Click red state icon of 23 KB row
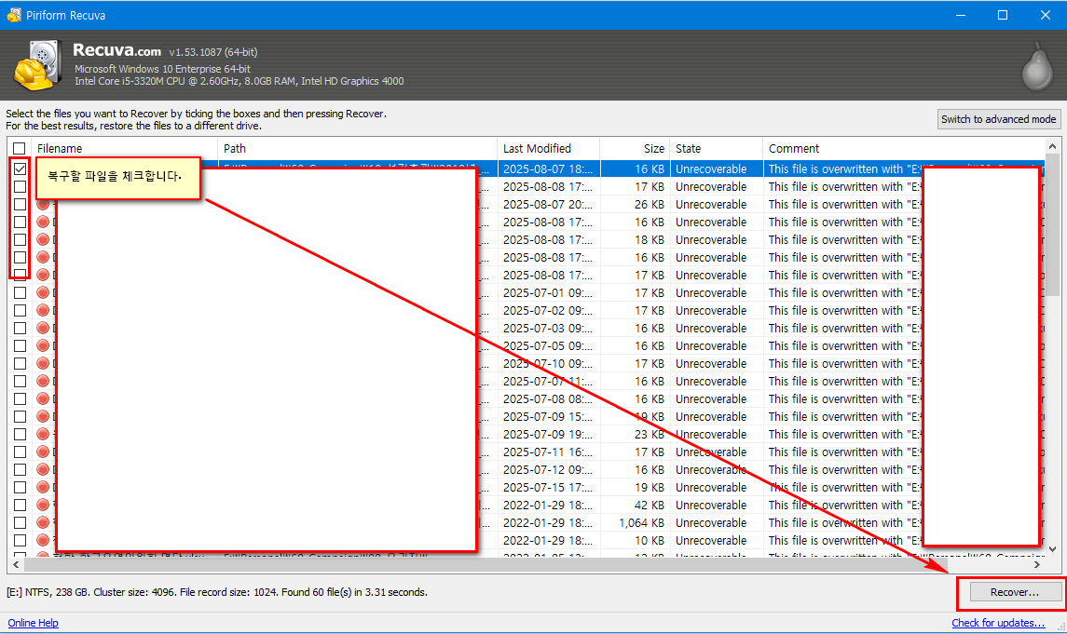 tap(44, 434)
